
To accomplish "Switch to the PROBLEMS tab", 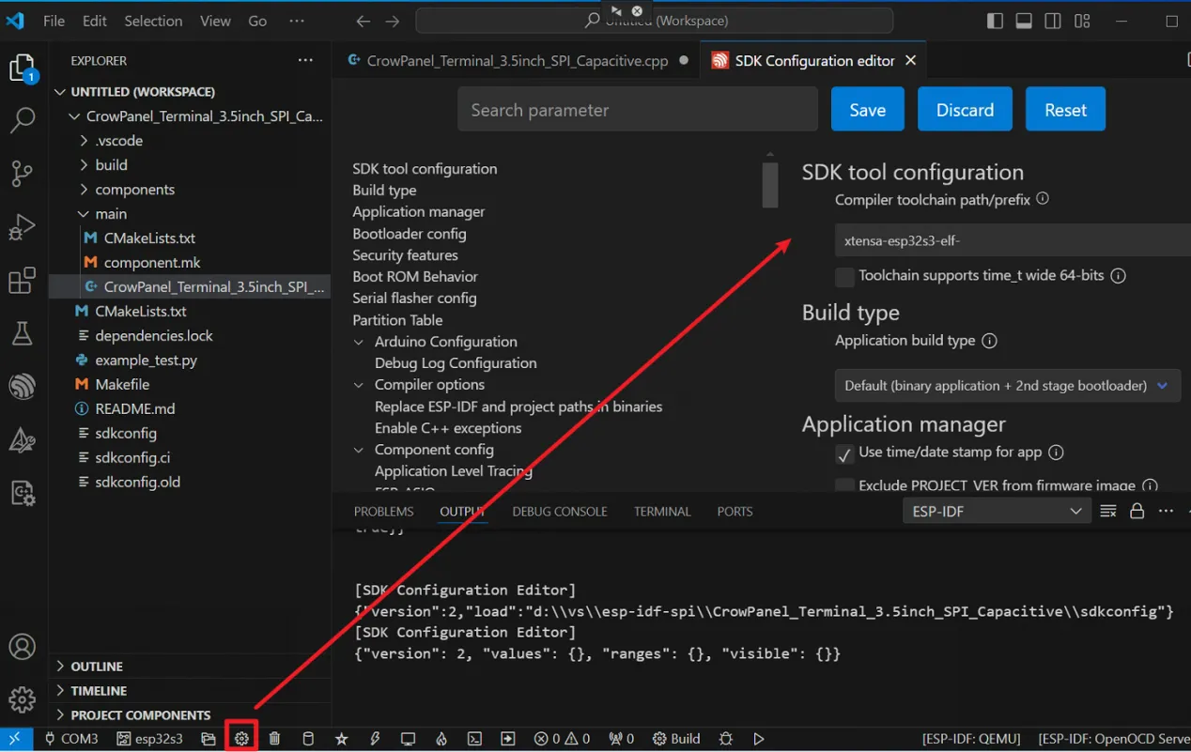I will click(x=384, y=512).
